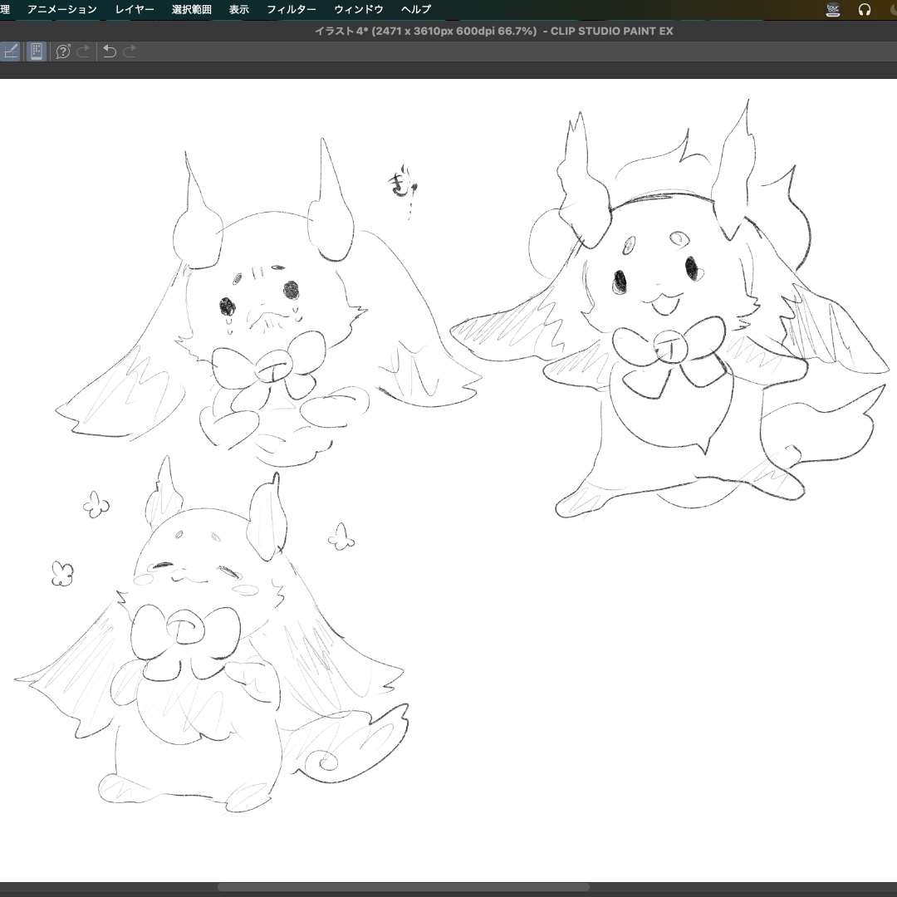
Task: Open Clip Studio Ask help speech-bubble icon
Action: 63,51
